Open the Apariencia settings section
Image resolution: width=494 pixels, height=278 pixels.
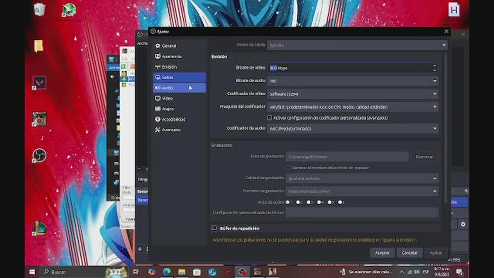click(179, 56)
